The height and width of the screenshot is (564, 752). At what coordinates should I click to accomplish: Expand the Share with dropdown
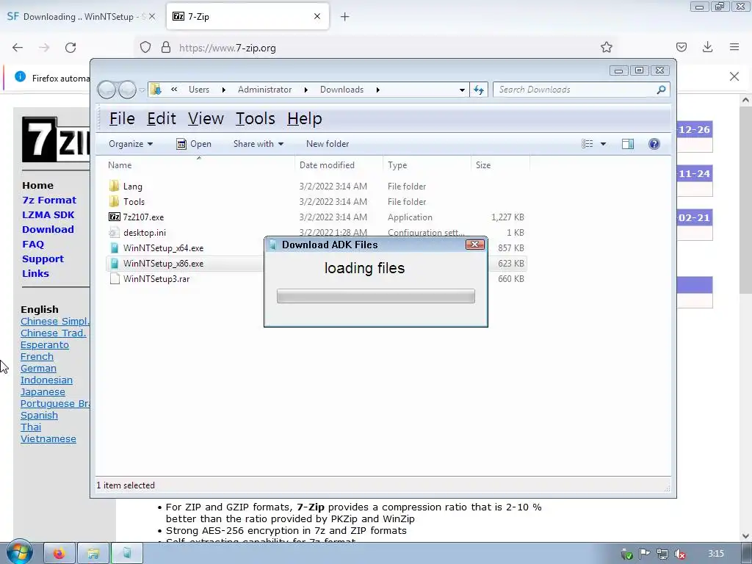point(258,144)
